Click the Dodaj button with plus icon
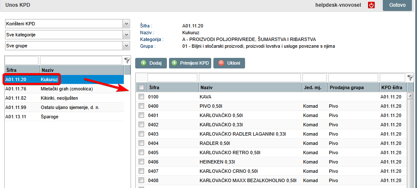Image resolution: width=417 pixels, height=188 pixels. [x=151, y=63]
